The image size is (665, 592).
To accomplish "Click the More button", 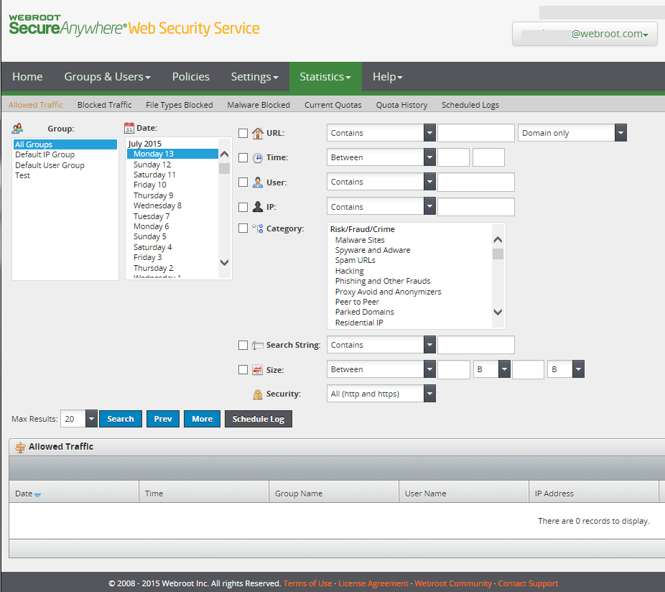I will coord(203,419).
